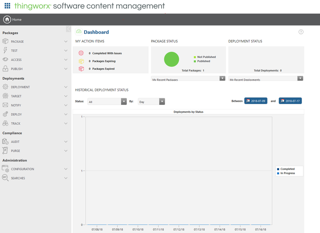Select the TEST lightning bolt icon

[5, 51]
